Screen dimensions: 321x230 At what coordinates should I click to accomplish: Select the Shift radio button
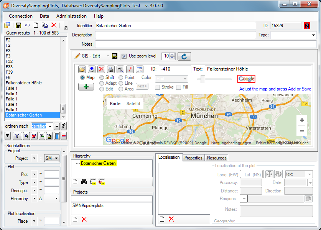[102, 77]
